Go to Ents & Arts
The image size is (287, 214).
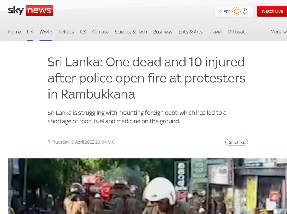tap(191, 32)
